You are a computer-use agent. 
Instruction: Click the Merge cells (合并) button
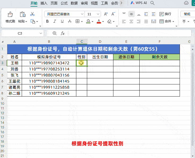pos(165,21)
